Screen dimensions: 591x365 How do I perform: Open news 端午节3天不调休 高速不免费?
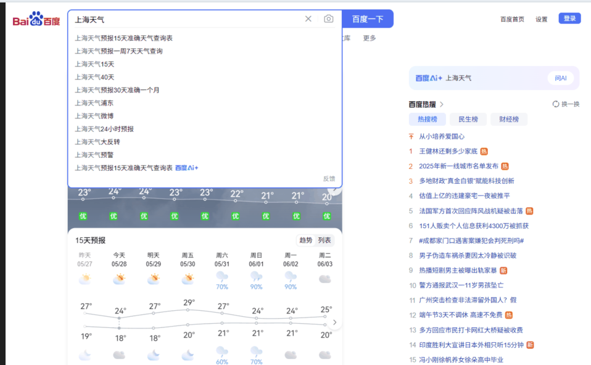(x=461, y=315)
